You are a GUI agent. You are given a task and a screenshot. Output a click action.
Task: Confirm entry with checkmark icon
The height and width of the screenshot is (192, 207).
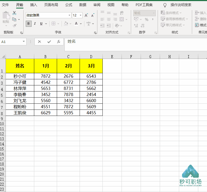(x=49, y=42)
